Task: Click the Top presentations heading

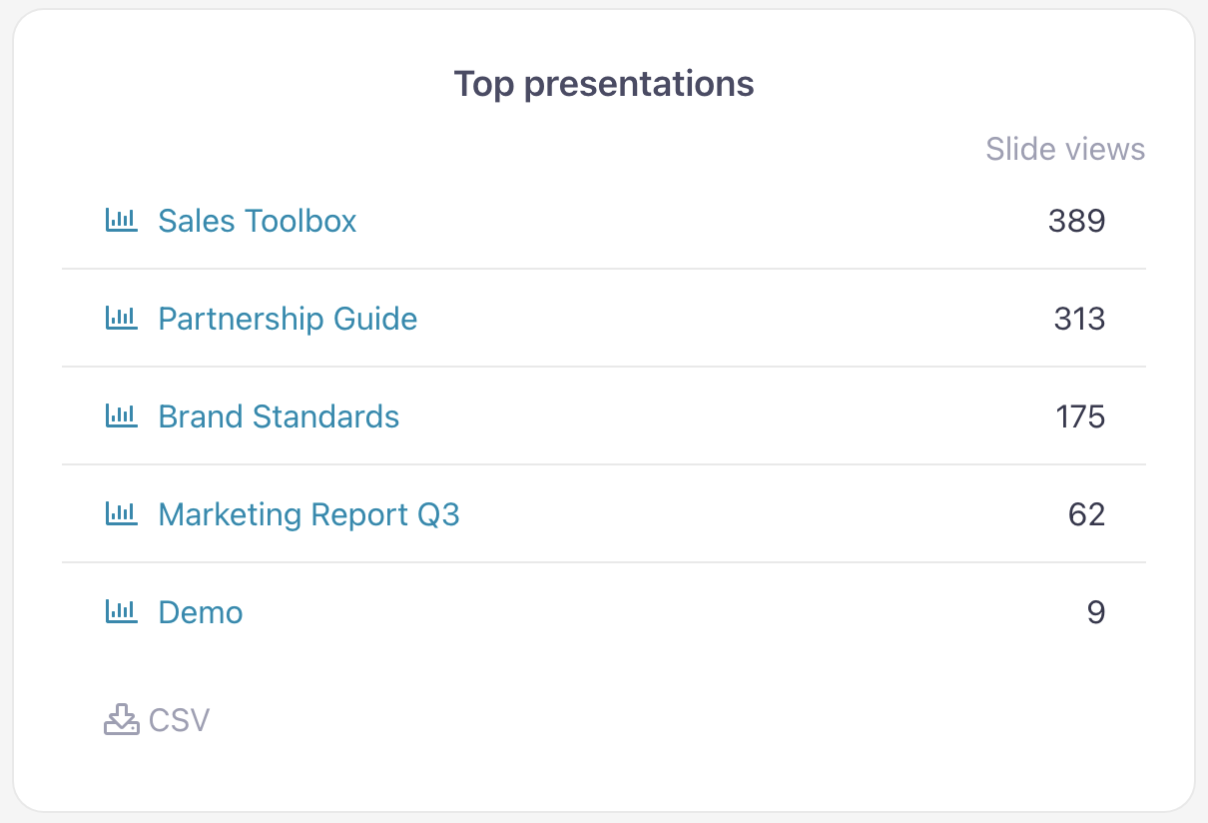Action: 604,84
